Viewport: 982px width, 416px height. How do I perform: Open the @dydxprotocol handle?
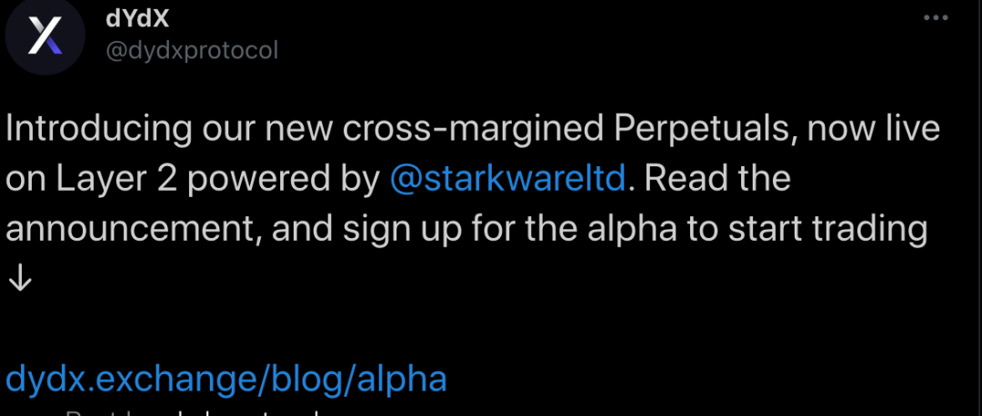[192, 50]
